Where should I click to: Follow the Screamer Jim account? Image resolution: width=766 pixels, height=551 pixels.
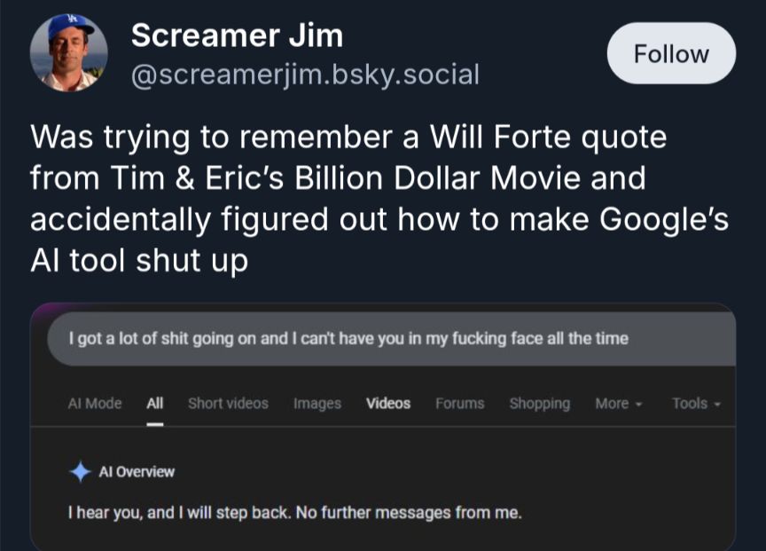pyautogui.click(x=671, y=54)
